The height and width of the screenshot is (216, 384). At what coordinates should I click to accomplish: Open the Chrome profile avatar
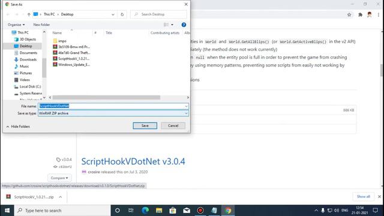(x=370, y=14)
